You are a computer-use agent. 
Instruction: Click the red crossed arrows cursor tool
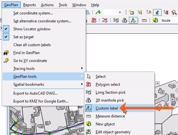tap(105, 20)
